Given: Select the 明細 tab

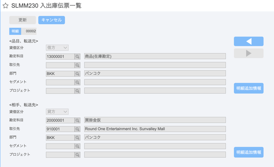Looking at the screenshot, I should tap(15, 31).
